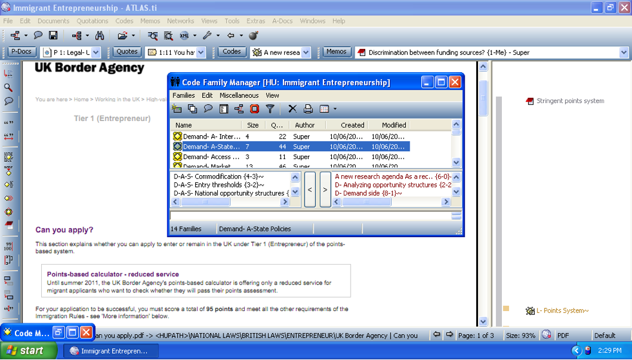
Task: Open the network view toolbar icon
Action: point(15,35)
